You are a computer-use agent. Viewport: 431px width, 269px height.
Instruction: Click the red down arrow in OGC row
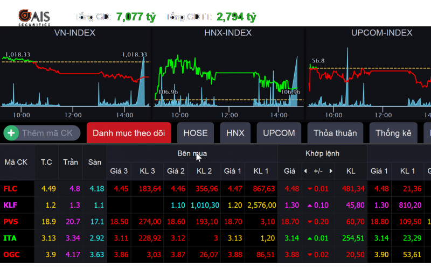tap(310, 254)
